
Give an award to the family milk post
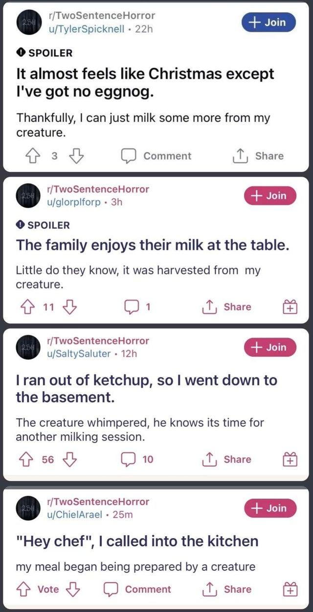289,307
